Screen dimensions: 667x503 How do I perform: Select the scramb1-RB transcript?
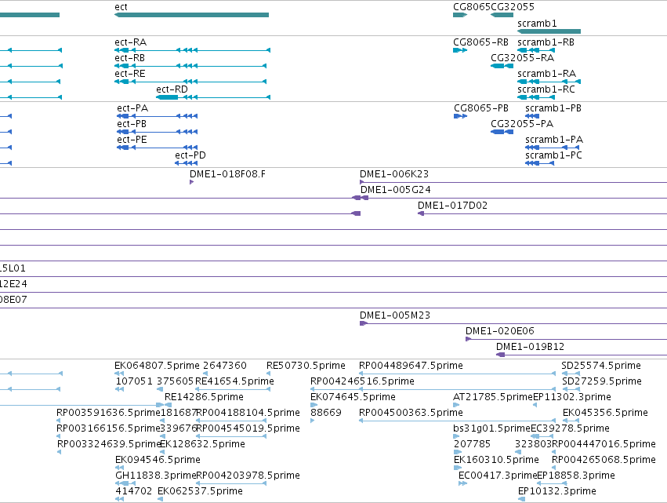click(x=536, y=50)
